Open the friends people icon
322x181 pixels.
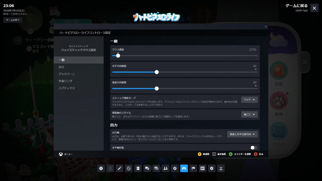click(x=166, y=168)
